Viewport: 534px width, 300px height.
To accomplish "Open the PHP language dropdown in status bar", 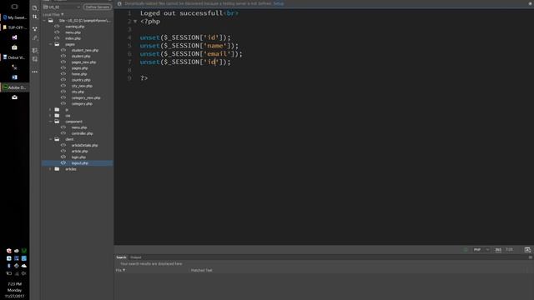I will 481,250.
